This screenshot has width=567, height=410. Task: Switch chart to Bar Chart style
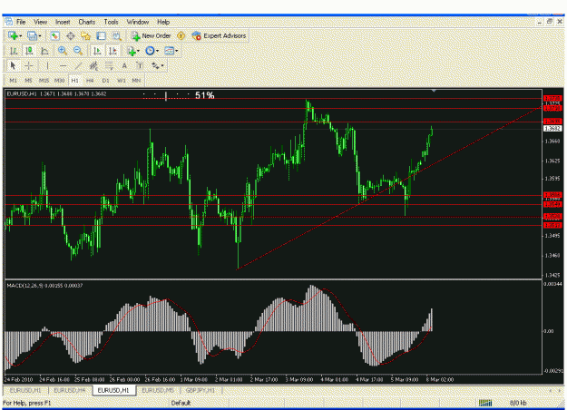14,51
